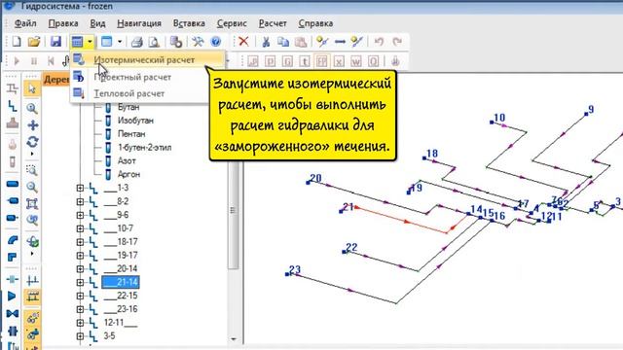Open the Расчет menu
This screenshot has width=623, height=350.
[273, 23]
